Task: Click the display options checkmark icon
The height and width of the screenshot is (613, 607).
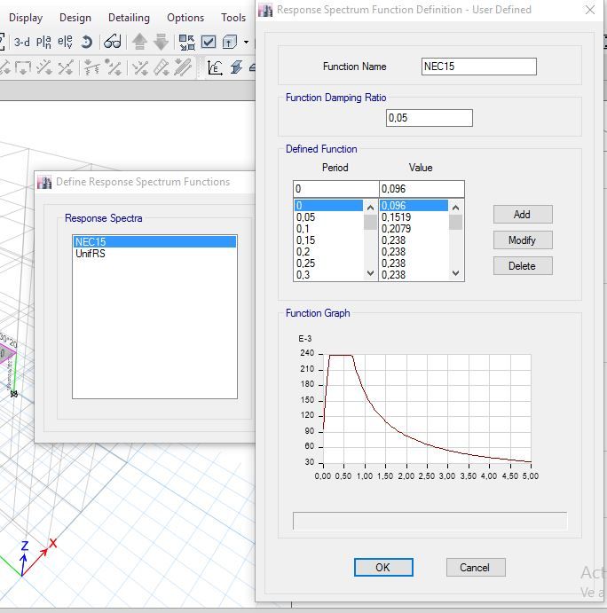Action: [x=209, y=42]
